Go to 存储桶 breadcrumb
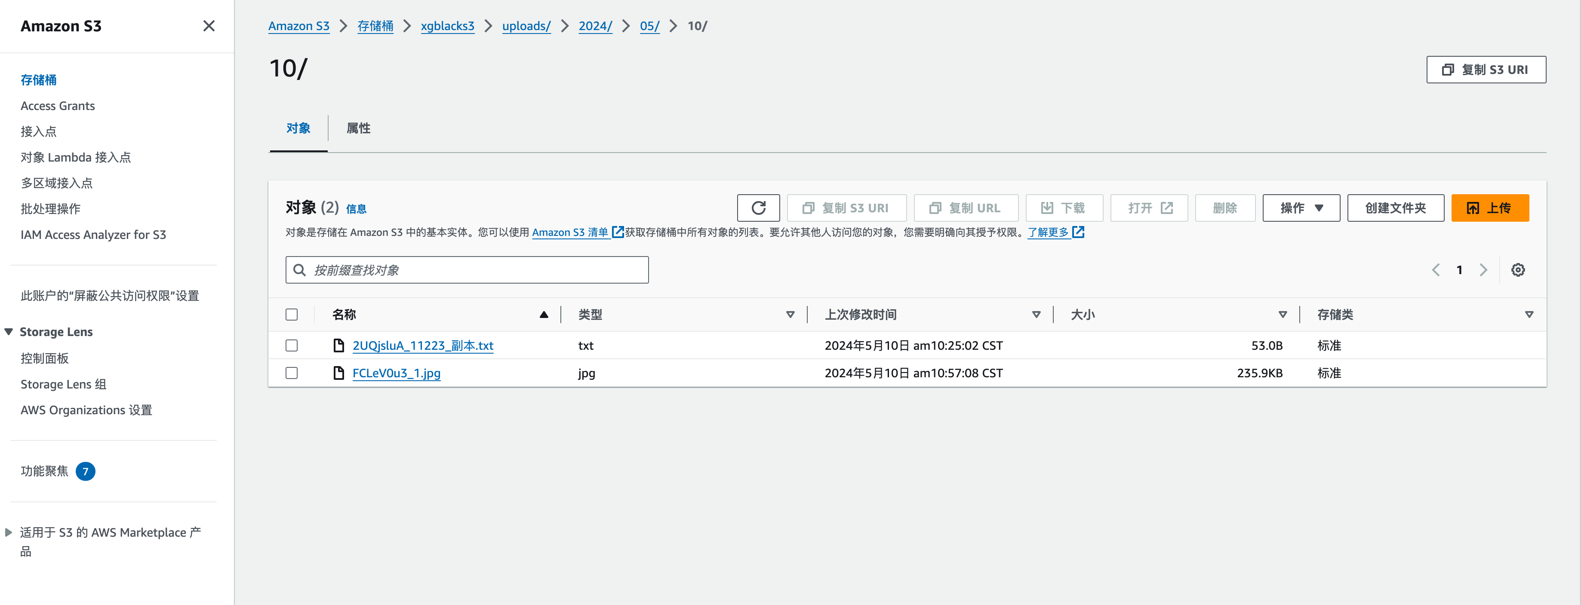 [x=375, y=26]
